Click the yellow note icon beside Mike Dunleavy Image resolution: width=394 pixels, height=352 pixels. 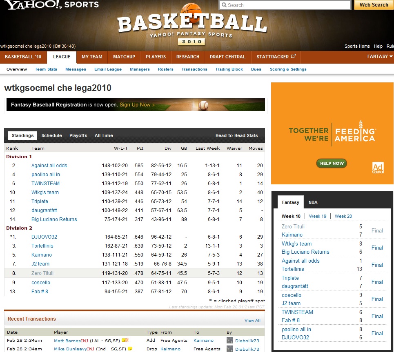130,349
